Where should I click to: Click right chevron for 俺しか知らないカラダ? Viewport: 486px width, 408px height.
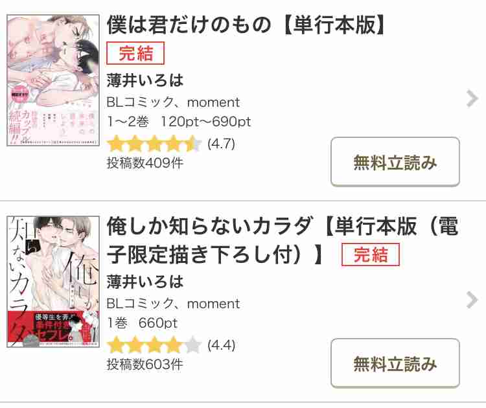(472, 300)
